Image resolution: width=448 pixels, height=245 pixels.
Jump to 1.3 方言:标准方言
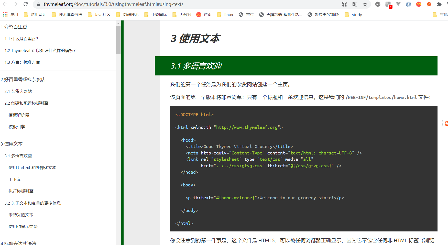pyautogui.click(x=22, y=62)
